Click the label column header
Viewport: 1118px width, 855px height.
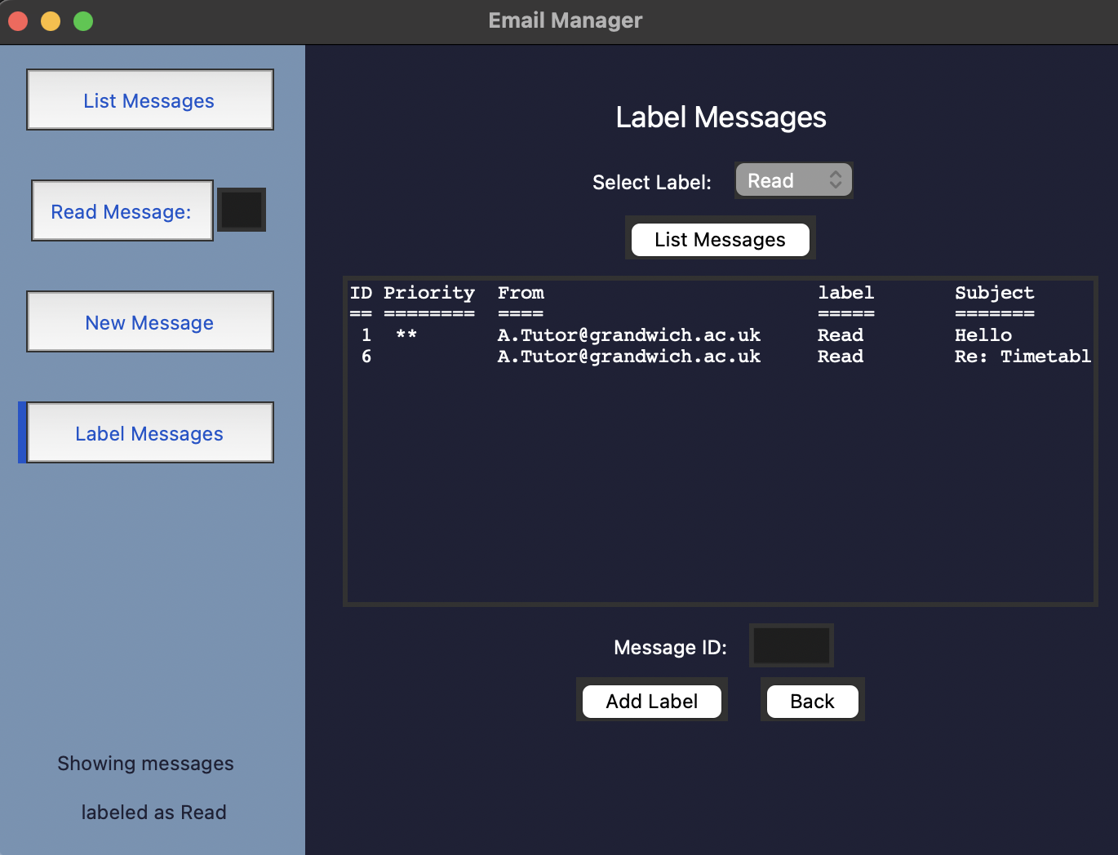click(845, 293)
